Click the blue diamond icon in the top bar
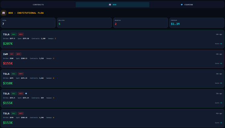225x128 pixels. pyautogui.click(x=182, y=5)
